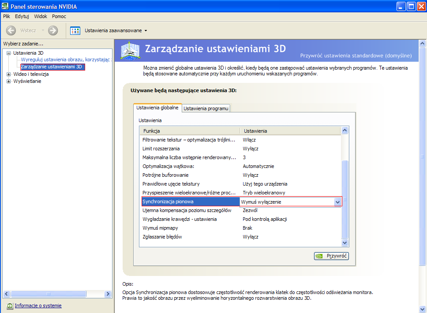Click the Ustawienia column header
Image resolution: width=427 pixels, height=313 pixels.
(x=290, y=131)
